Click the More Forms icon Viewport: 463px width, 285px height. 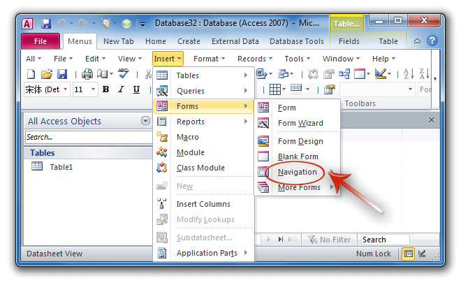263,187
